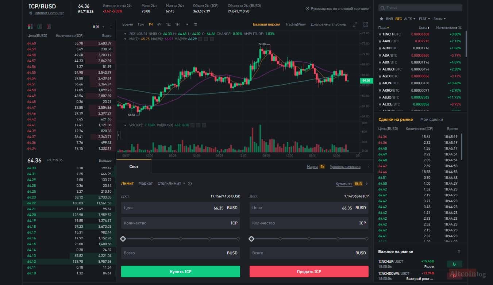Viewport: 493px width, 285px height.
Task: Toggle first MA indicator checkbox
Action: (x=200, y=39)
